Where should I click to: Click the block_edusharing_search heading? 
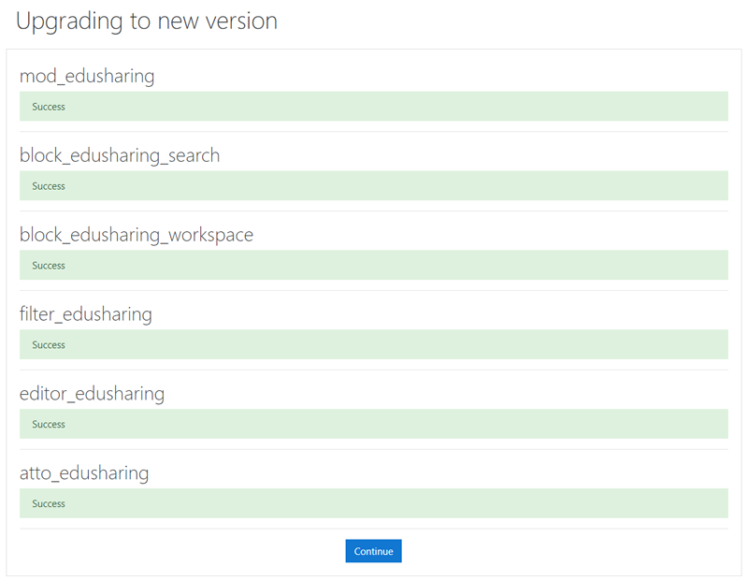[120, 155]
